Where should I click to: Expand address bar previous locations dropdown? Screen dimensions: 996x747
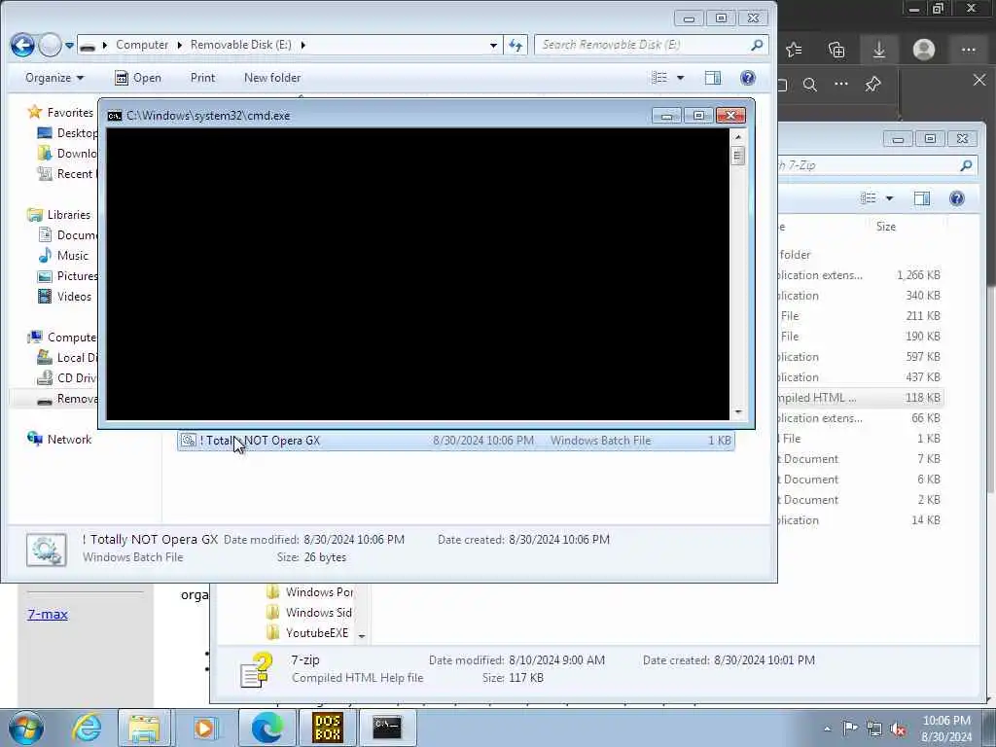(x=493, y=45)
